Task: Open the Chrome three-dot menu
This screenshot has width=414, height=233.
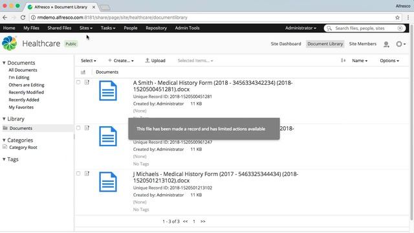Action: [x=408, y=17]
